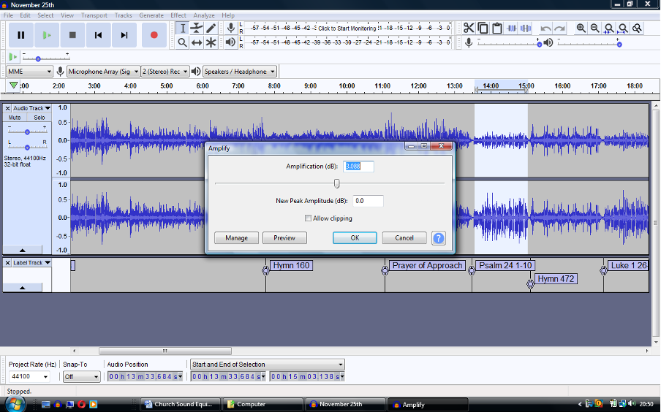Open the Start and End of Selection dropdown
This screenshot has width=661, height=412.
(268, 365)
